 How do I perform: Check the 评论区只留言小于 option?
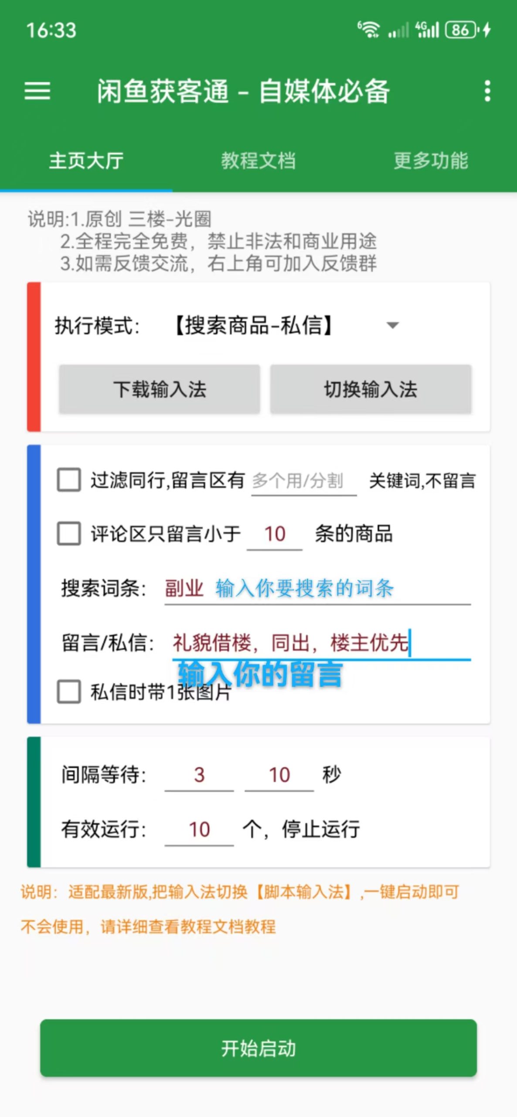pyautogui.click(x=69, y=534)
